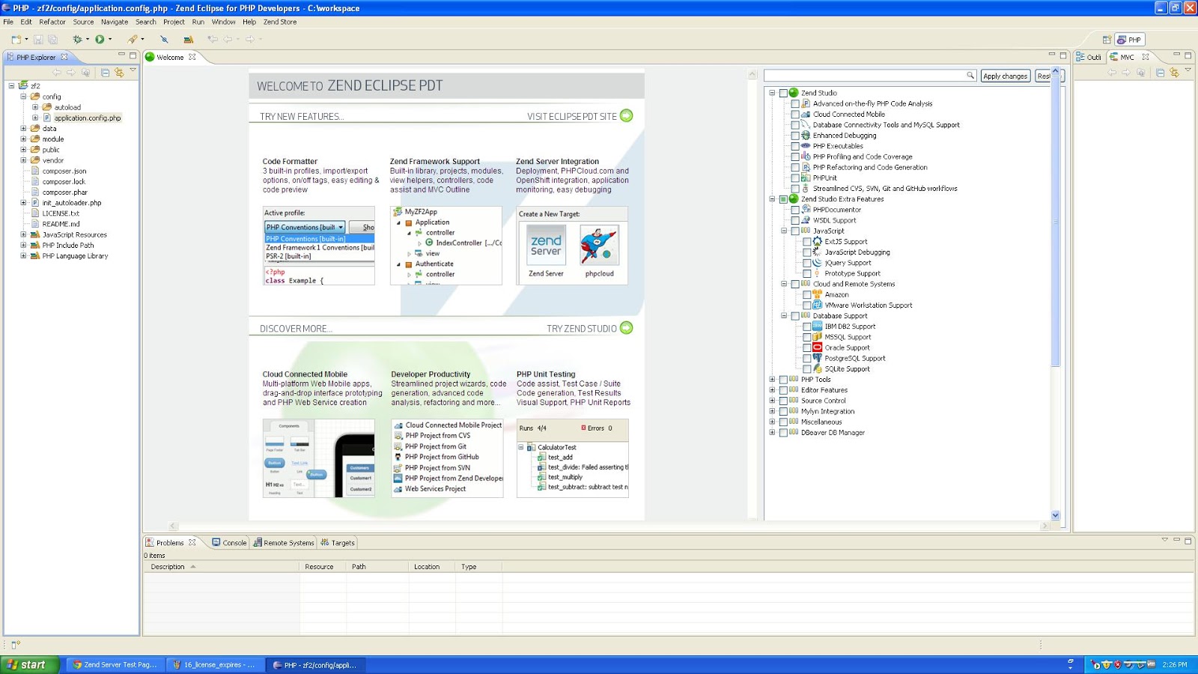Viewport: 1198px width, 674px height.
Task: Expand the Mylyn Integration group
Action: [x=772, y=411]
